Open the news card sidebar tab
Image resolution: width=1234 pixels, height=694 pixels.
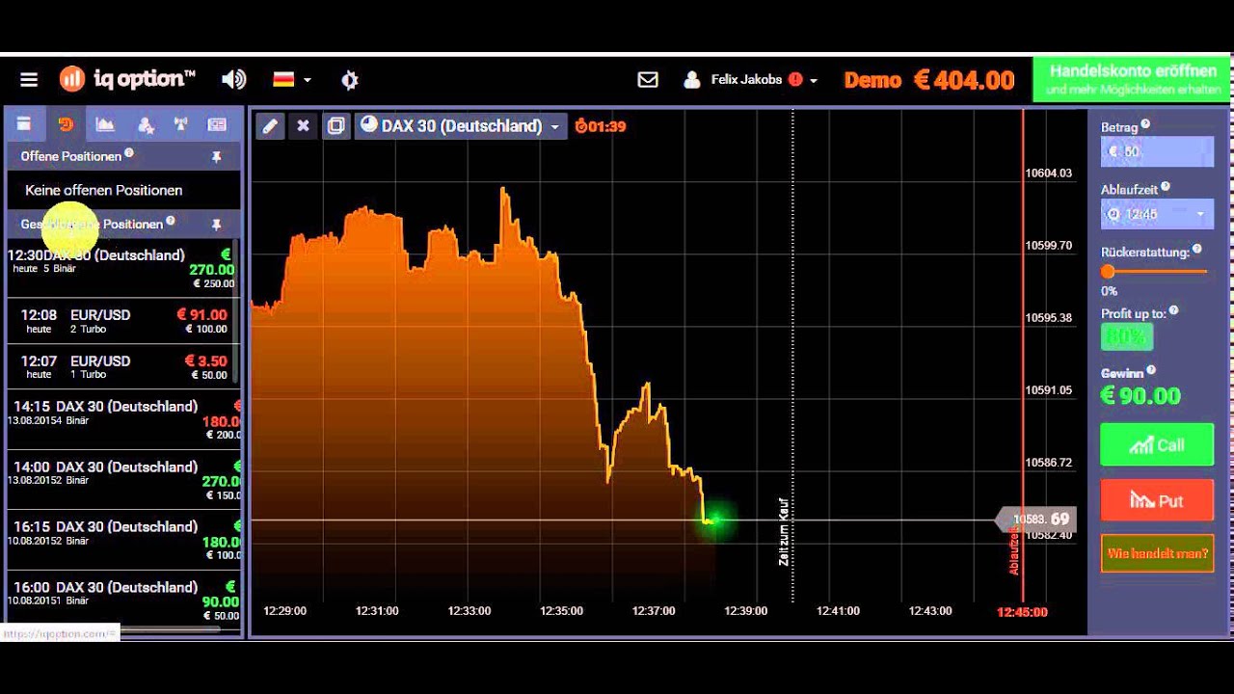click(x=217, y=124)
